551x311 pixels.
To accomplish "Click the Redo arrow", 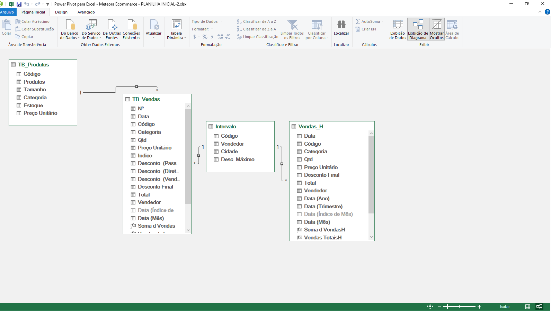I will click(37, 4).
